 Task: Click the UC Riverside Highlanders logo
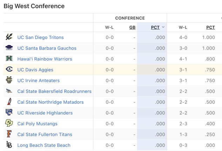(9, 113)
